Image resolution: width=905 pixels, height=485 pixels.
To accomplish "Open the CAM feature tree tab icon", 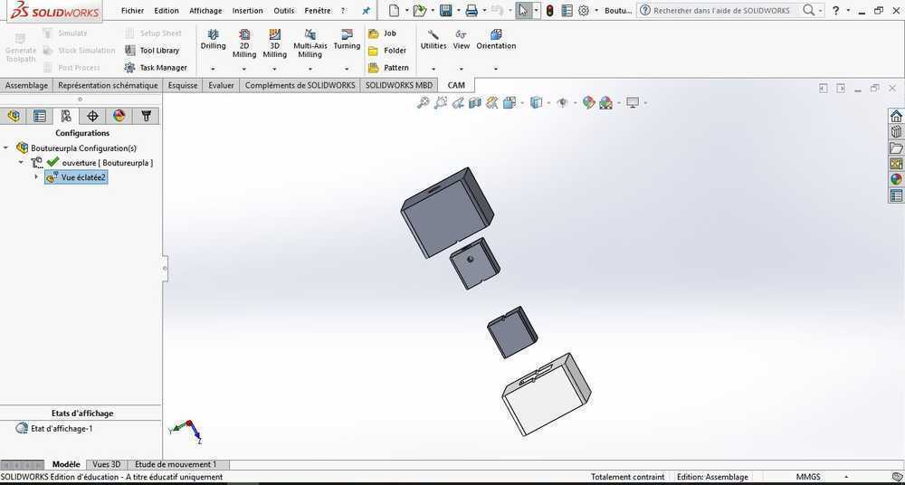I will [146, 116].
